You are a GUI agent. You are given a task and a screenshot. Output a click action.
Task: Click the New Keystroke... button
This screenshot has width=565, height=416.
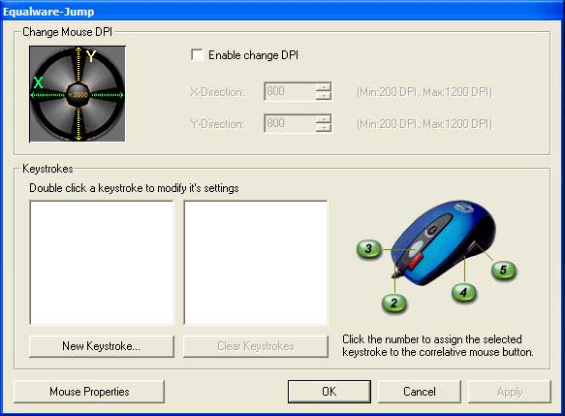(x=101, y=346)
